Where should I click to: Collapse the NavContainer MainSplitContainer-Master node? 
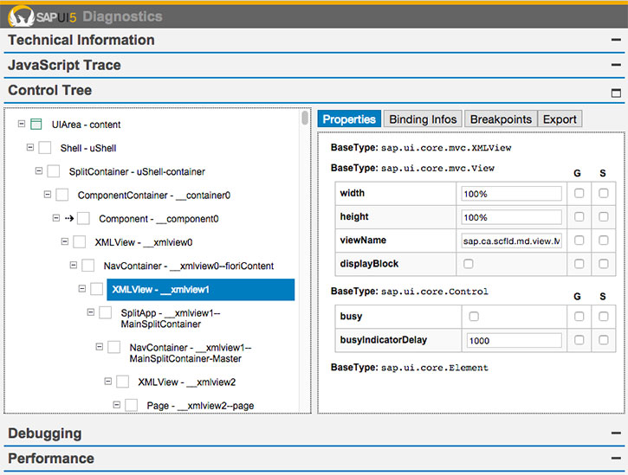[100, 347]
